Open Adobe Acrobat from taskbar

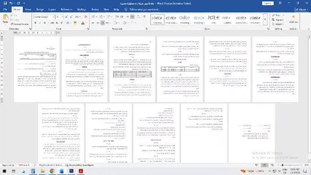click(x=81, y=171)
